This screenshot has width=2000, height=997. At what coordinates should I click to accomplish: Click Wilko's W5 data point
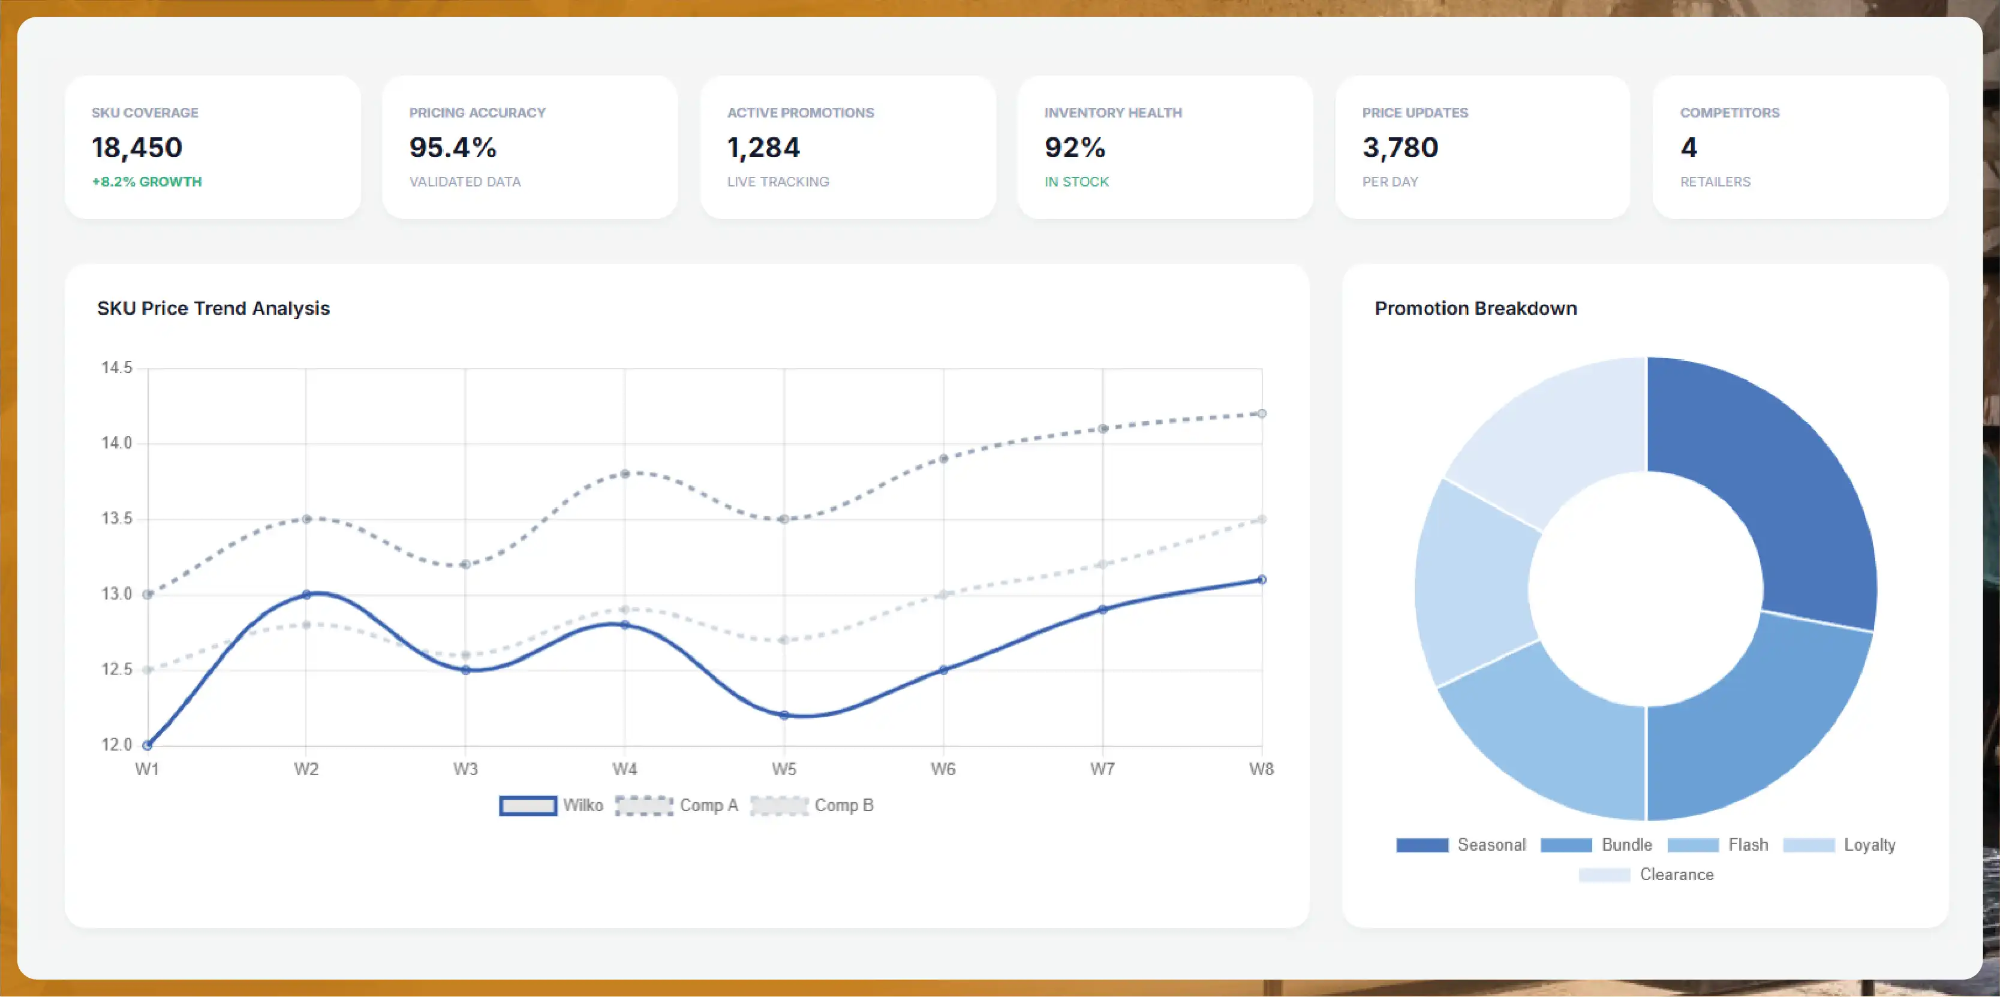click(784, 715)
